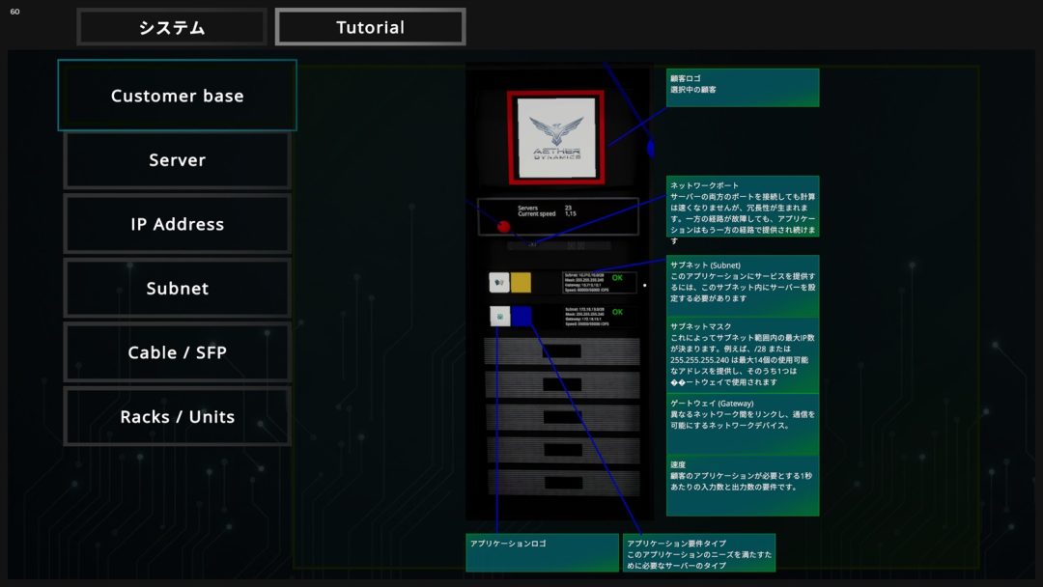Click the ネットワークポート description box
The height and width of the screenshot is (587, 1043).
click(743, 211)
